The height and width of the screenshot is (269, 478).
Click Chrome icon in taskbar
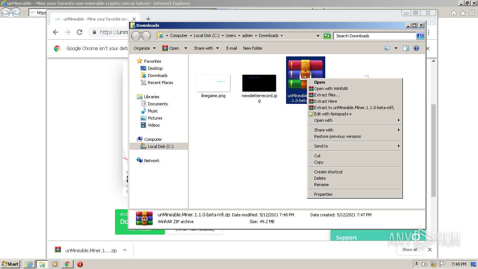click(67, 264)
